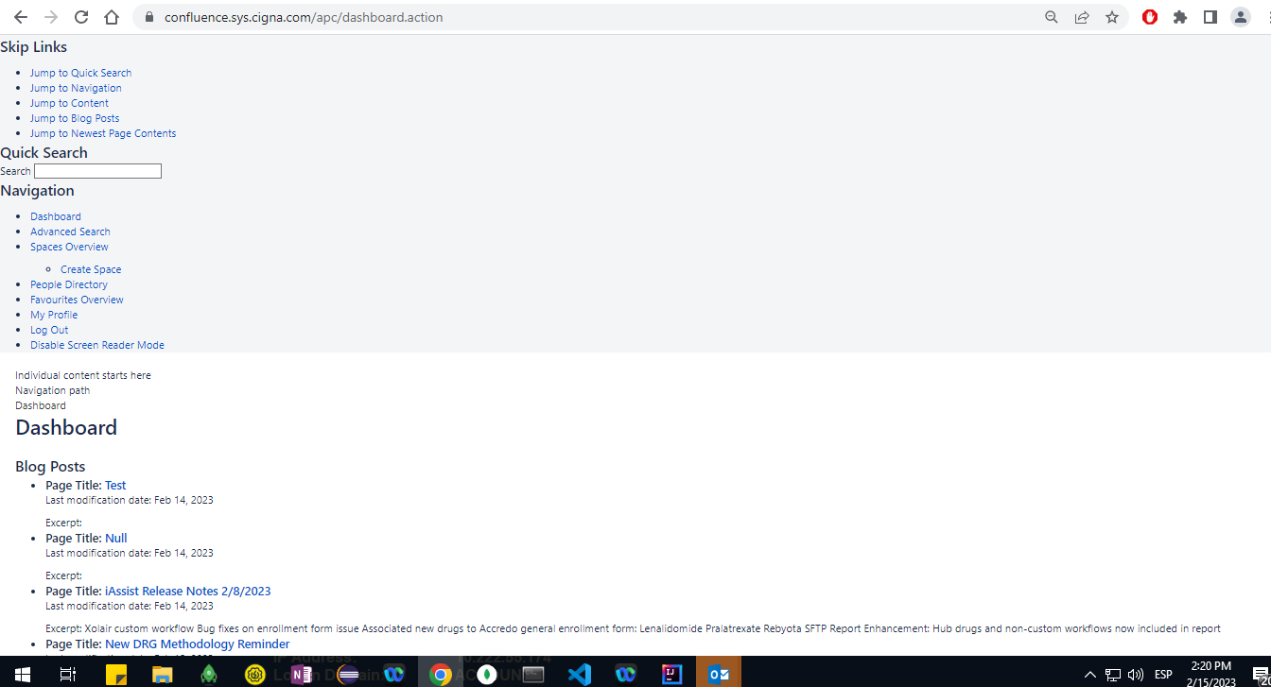Screen dimensions: 1271x687
Task: Show hidden system tray icons
Action: (x=1089, y=675)
